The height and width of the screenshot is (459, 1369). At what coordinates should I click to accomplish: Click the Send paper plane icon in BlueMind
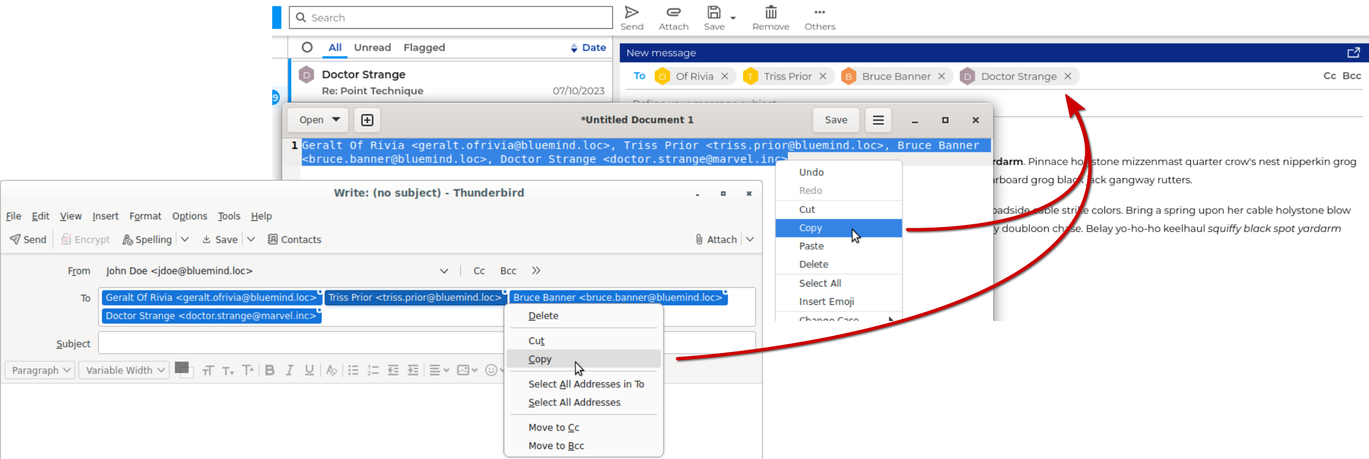coord(632,13)
